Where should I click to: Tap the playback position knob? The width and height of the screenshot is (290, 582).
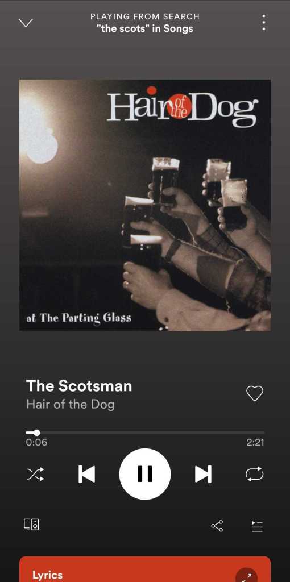36,433
